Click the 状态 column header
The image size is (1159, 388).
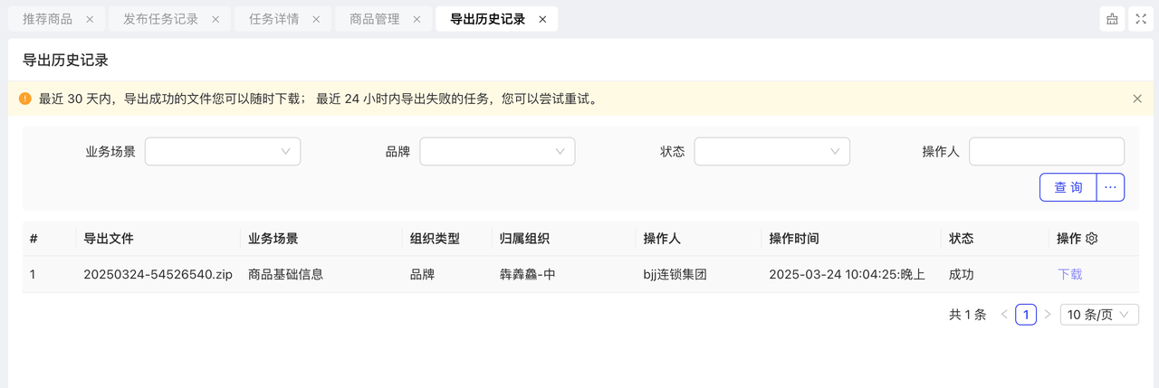[x=961, y=239]
